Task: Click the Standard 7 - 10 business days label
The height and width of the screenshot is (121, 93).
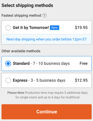Action: [x=41, y=64]
